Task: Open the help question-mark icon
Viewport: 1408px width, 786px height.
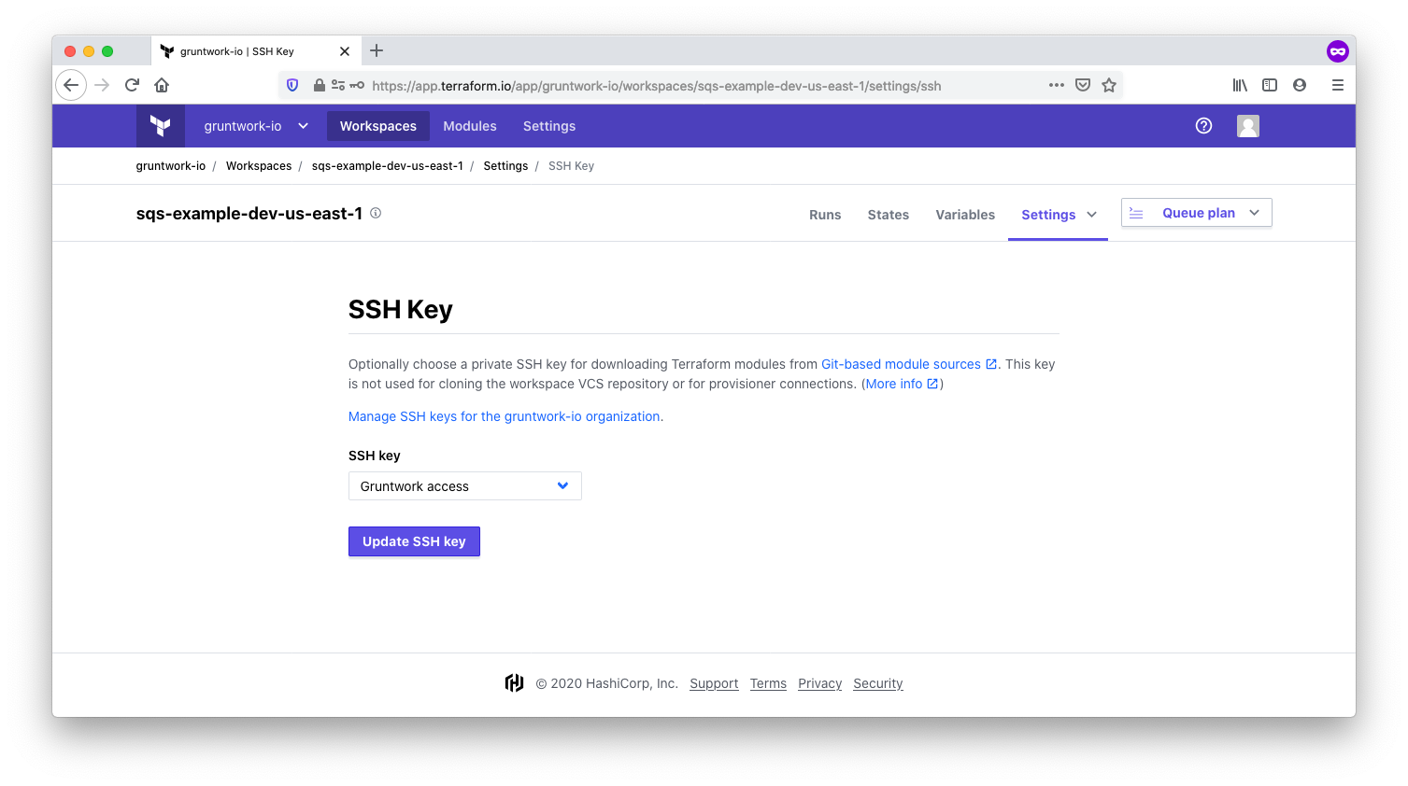Action: pos(1203,125)
